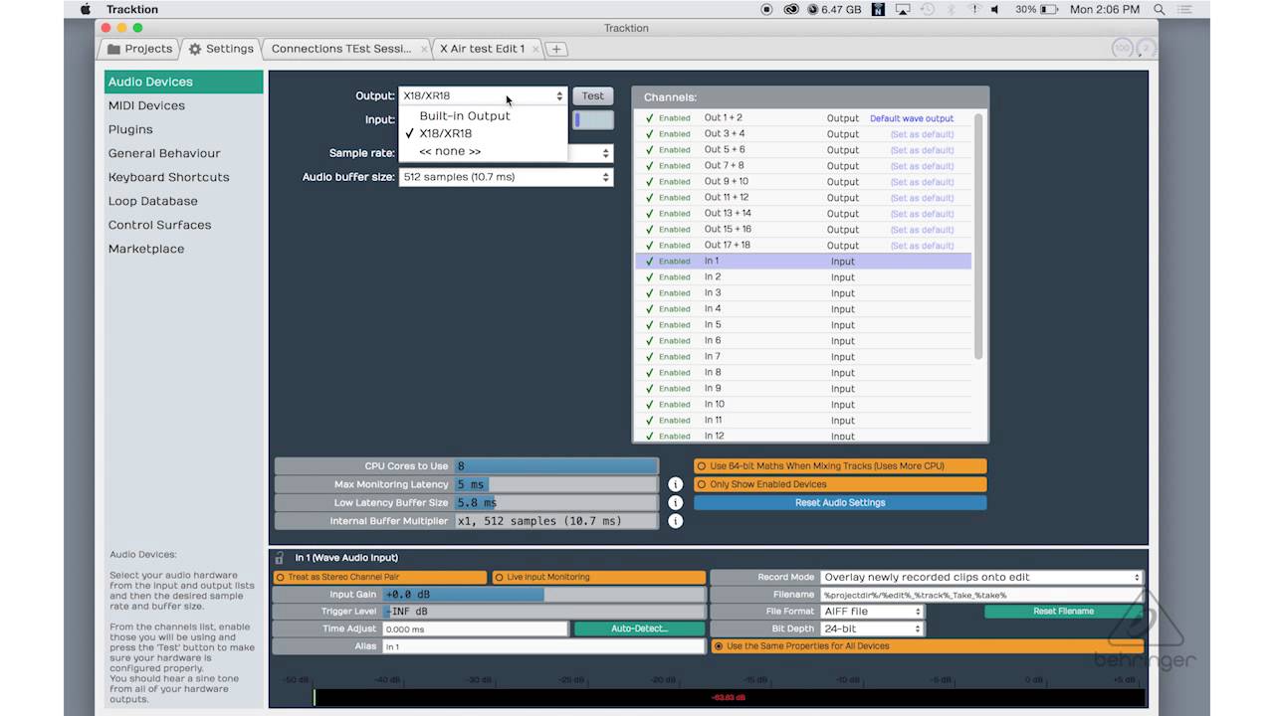Screen dimensions: 1274x716
Task: Toggle Use the Same Properties for All Devices
Action: coord(928,646)
